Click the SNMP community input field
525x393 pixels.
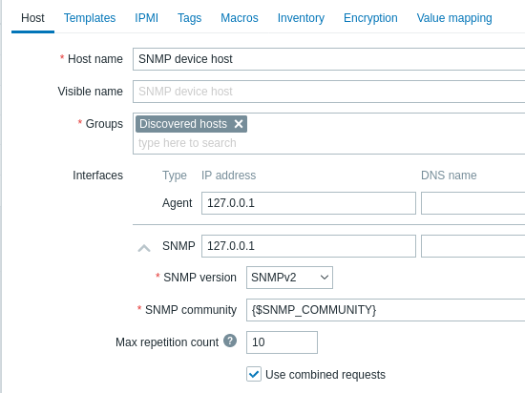(386, 310)
